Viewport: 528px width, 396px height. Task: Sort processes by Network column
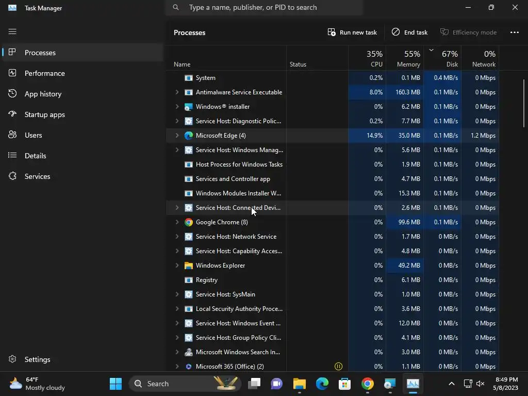coord(480,58)
